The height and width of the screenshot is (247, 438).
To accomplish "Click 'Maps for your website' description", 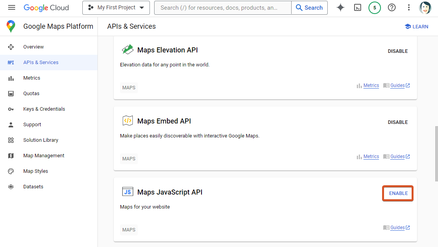I will 145,207.
